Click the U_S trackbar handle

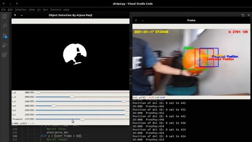point(127,110)
